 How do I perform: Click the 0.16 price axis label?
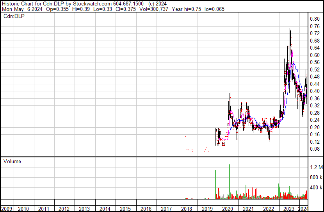(315, 135)
